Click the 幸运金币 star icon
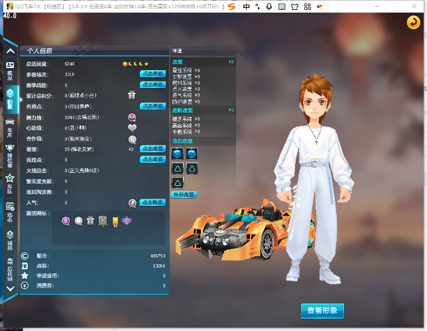 pos(25,275)
